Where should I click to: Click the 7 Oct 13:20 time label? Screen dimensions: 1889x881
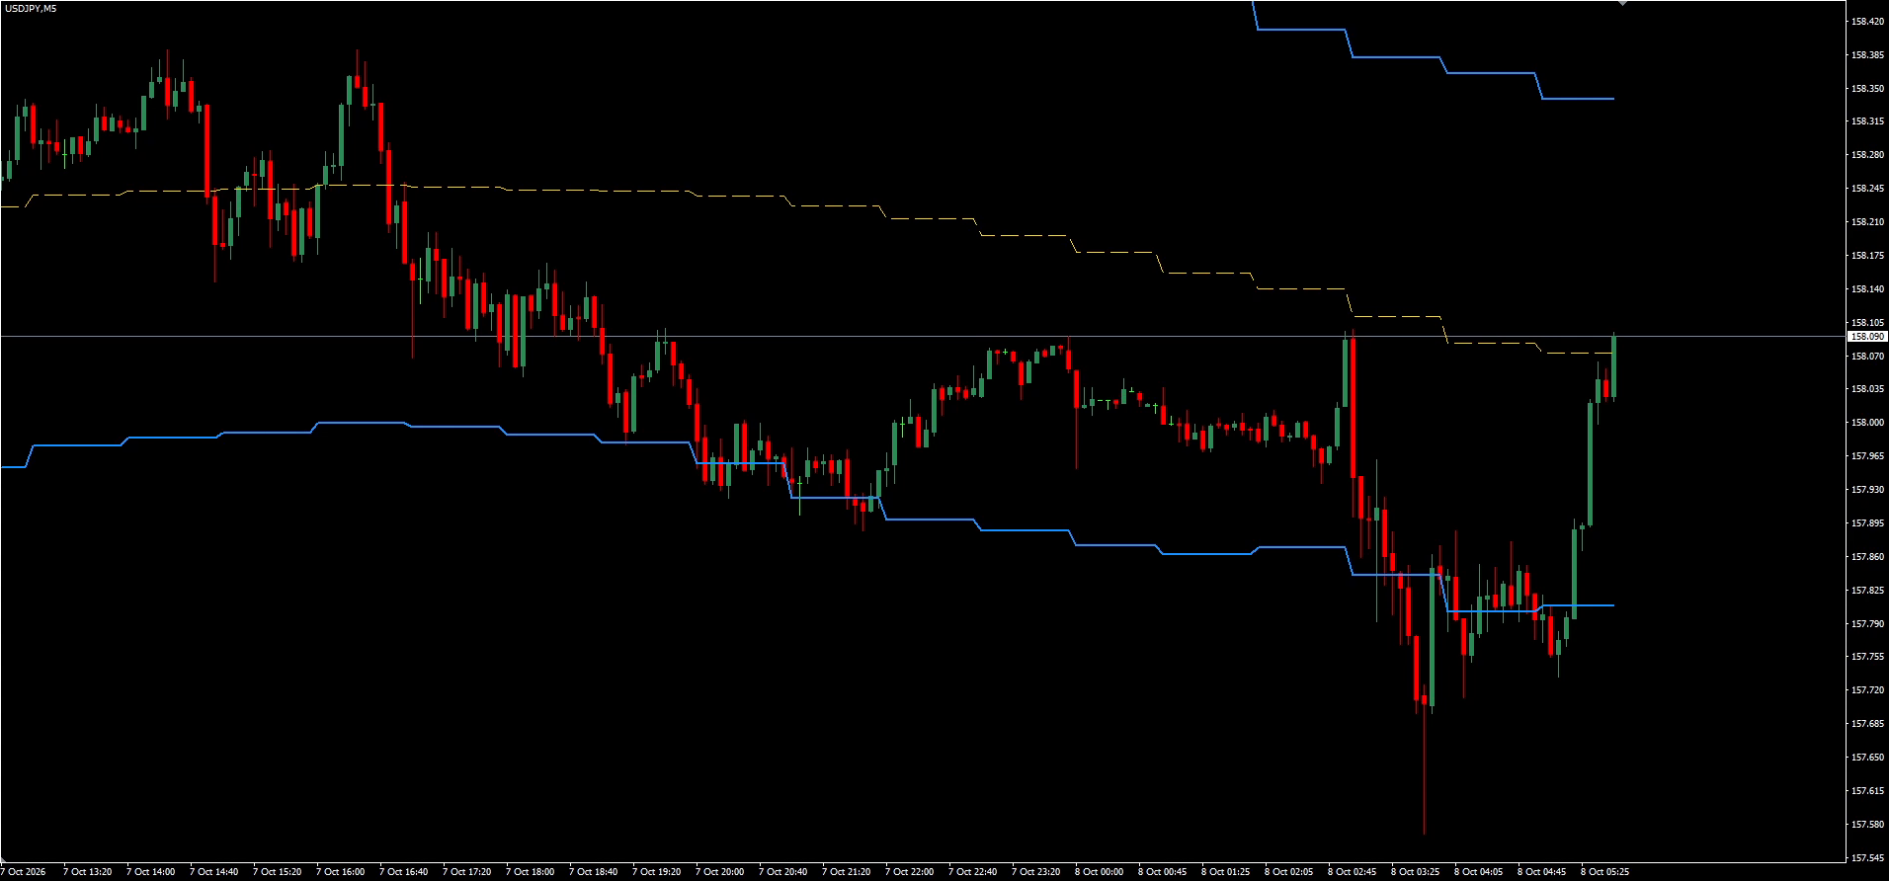click(87, 872)
